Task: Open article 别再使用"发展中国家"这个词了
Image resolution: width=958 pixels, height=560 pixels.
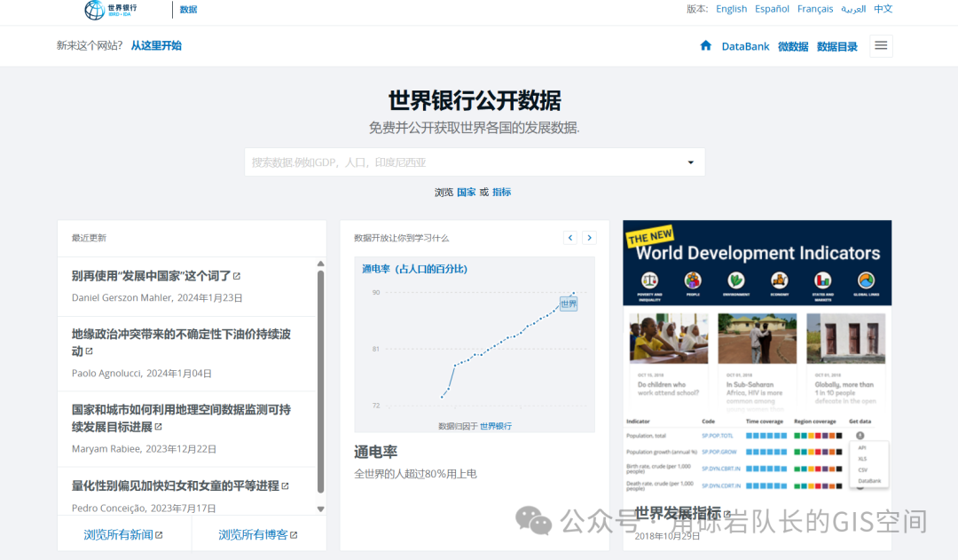Action: tap(151, 276)
